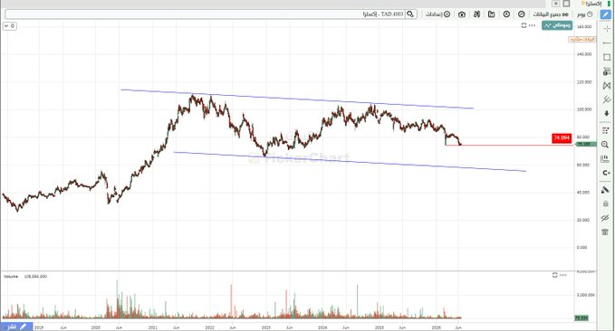The height and width of the screenshot is (331, 615).
Task: Take a chart snapshot with camera icon
Action: point(462,14)
